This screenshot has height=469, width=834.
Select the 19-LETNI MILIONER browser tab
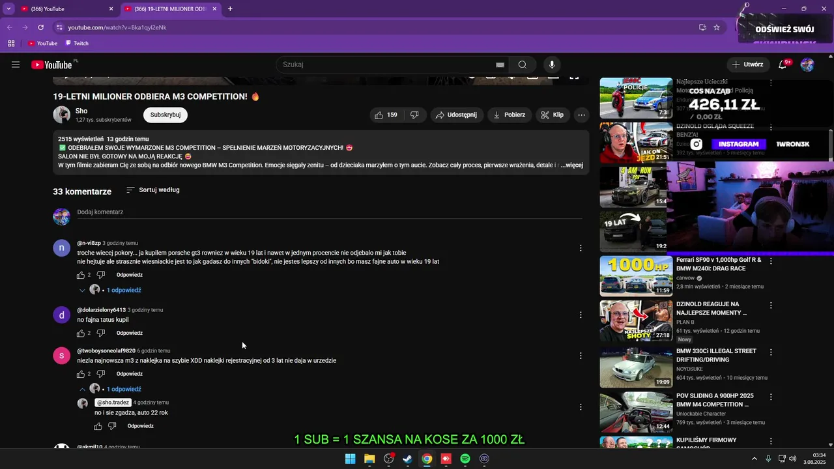(171, 9)
